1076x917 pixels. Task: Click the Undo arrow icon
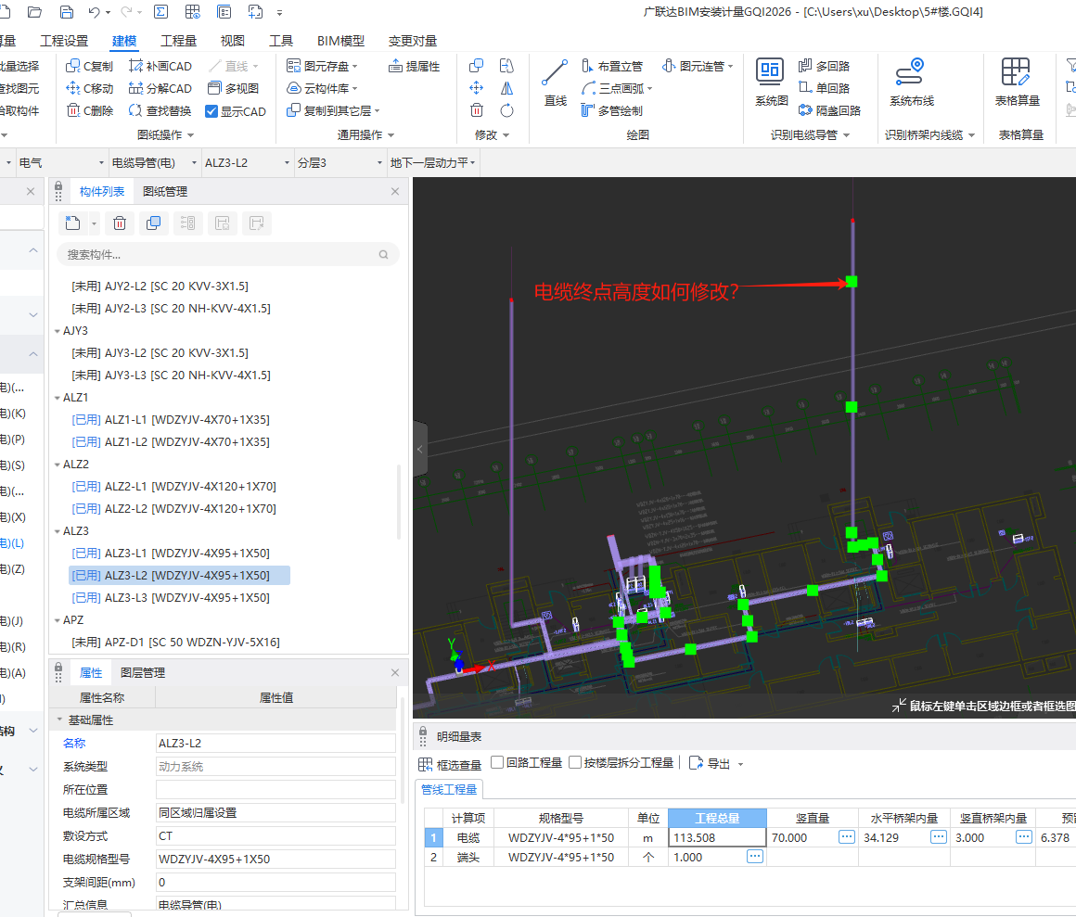(x=95, y=12)
